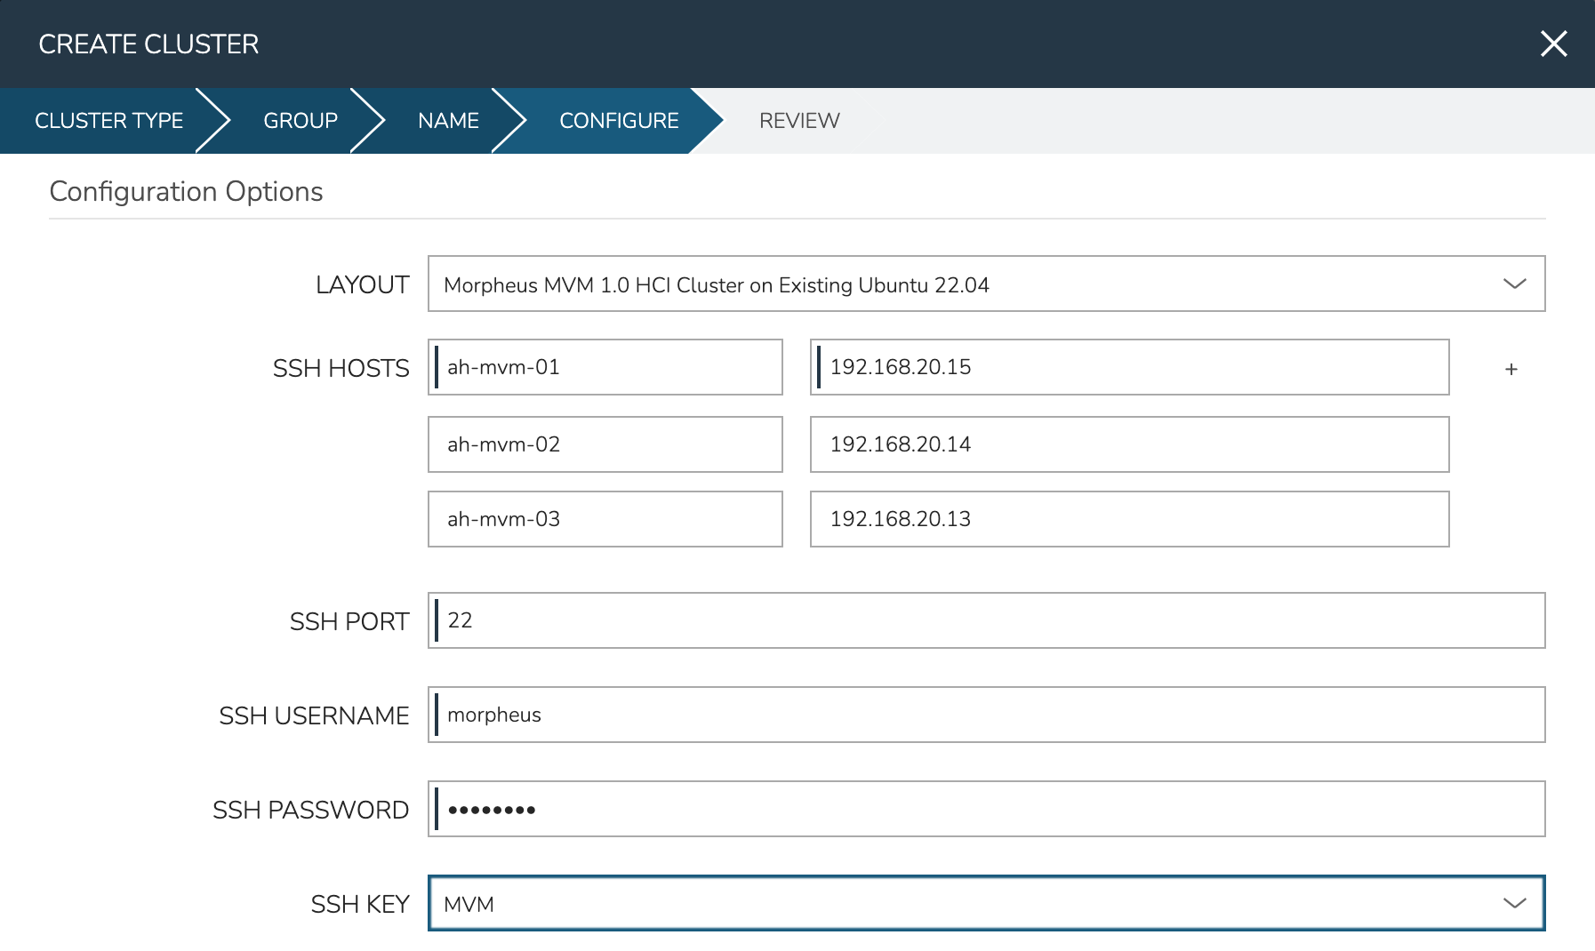
Task: Add another SSH host row
Action: 1511,369
